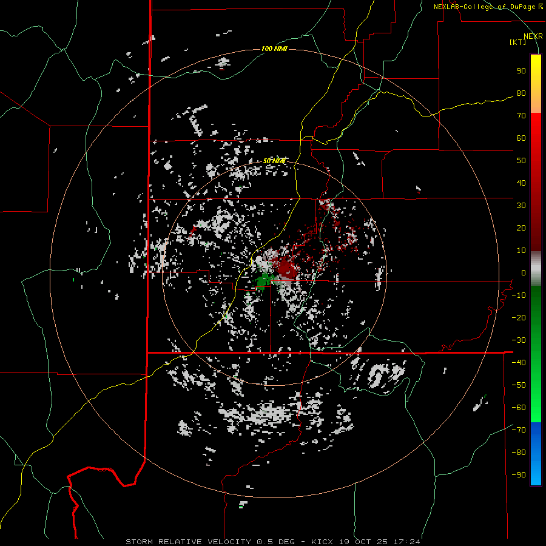
Task: Click the gray zero-velocity segment of color bar
Action: 536,269
